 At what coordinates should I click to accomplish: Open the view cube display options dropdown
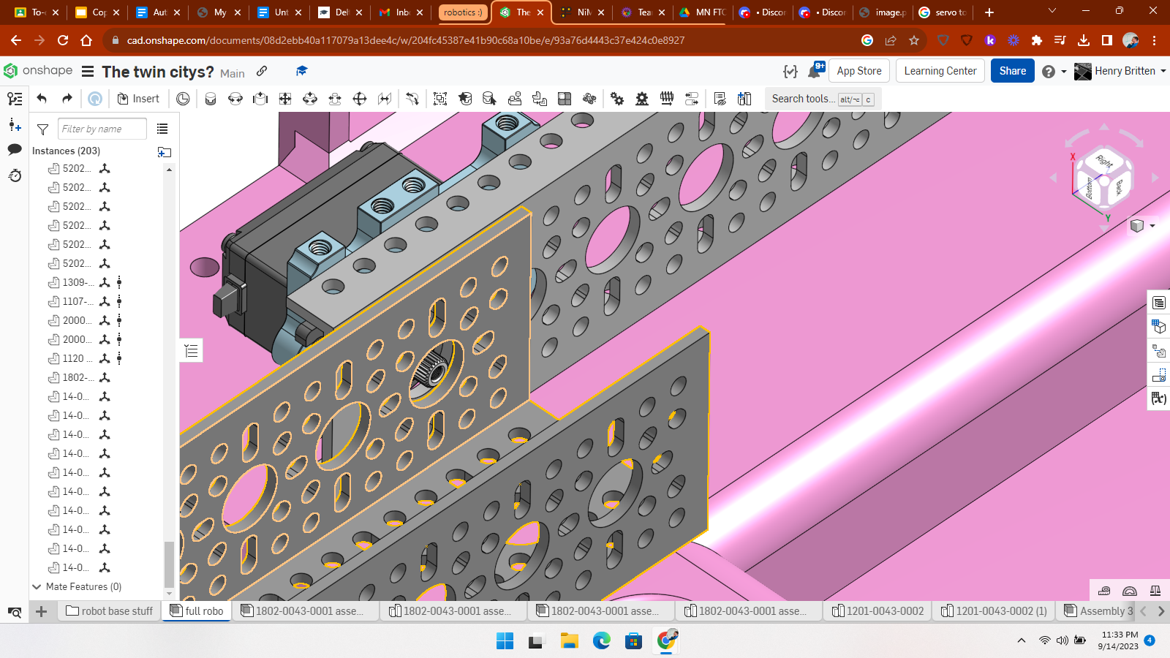click(1142, 225)
